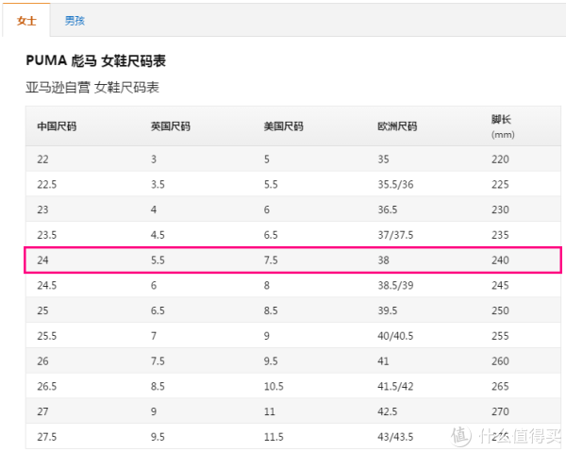This screenshot has width=566, height=452.
Task: Click UK size 3 in row 22
Action: (154, 159)
